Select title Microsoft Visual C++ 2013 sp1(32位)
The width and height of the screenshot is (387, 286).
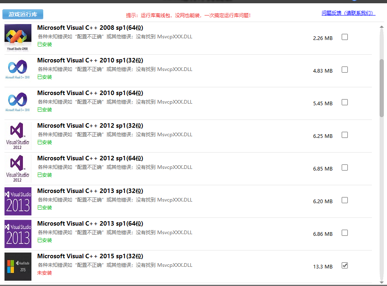click(x=90, y=191)
